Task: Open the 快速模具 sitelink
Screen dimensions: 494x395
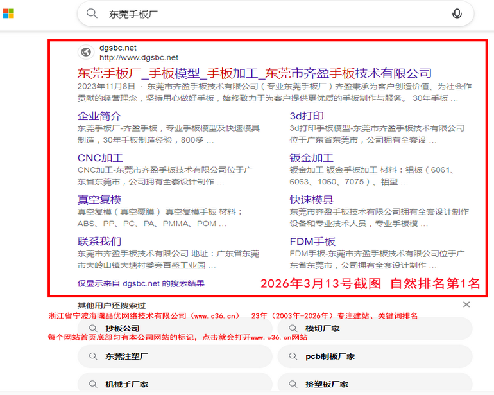Action: tap(311, 199)
